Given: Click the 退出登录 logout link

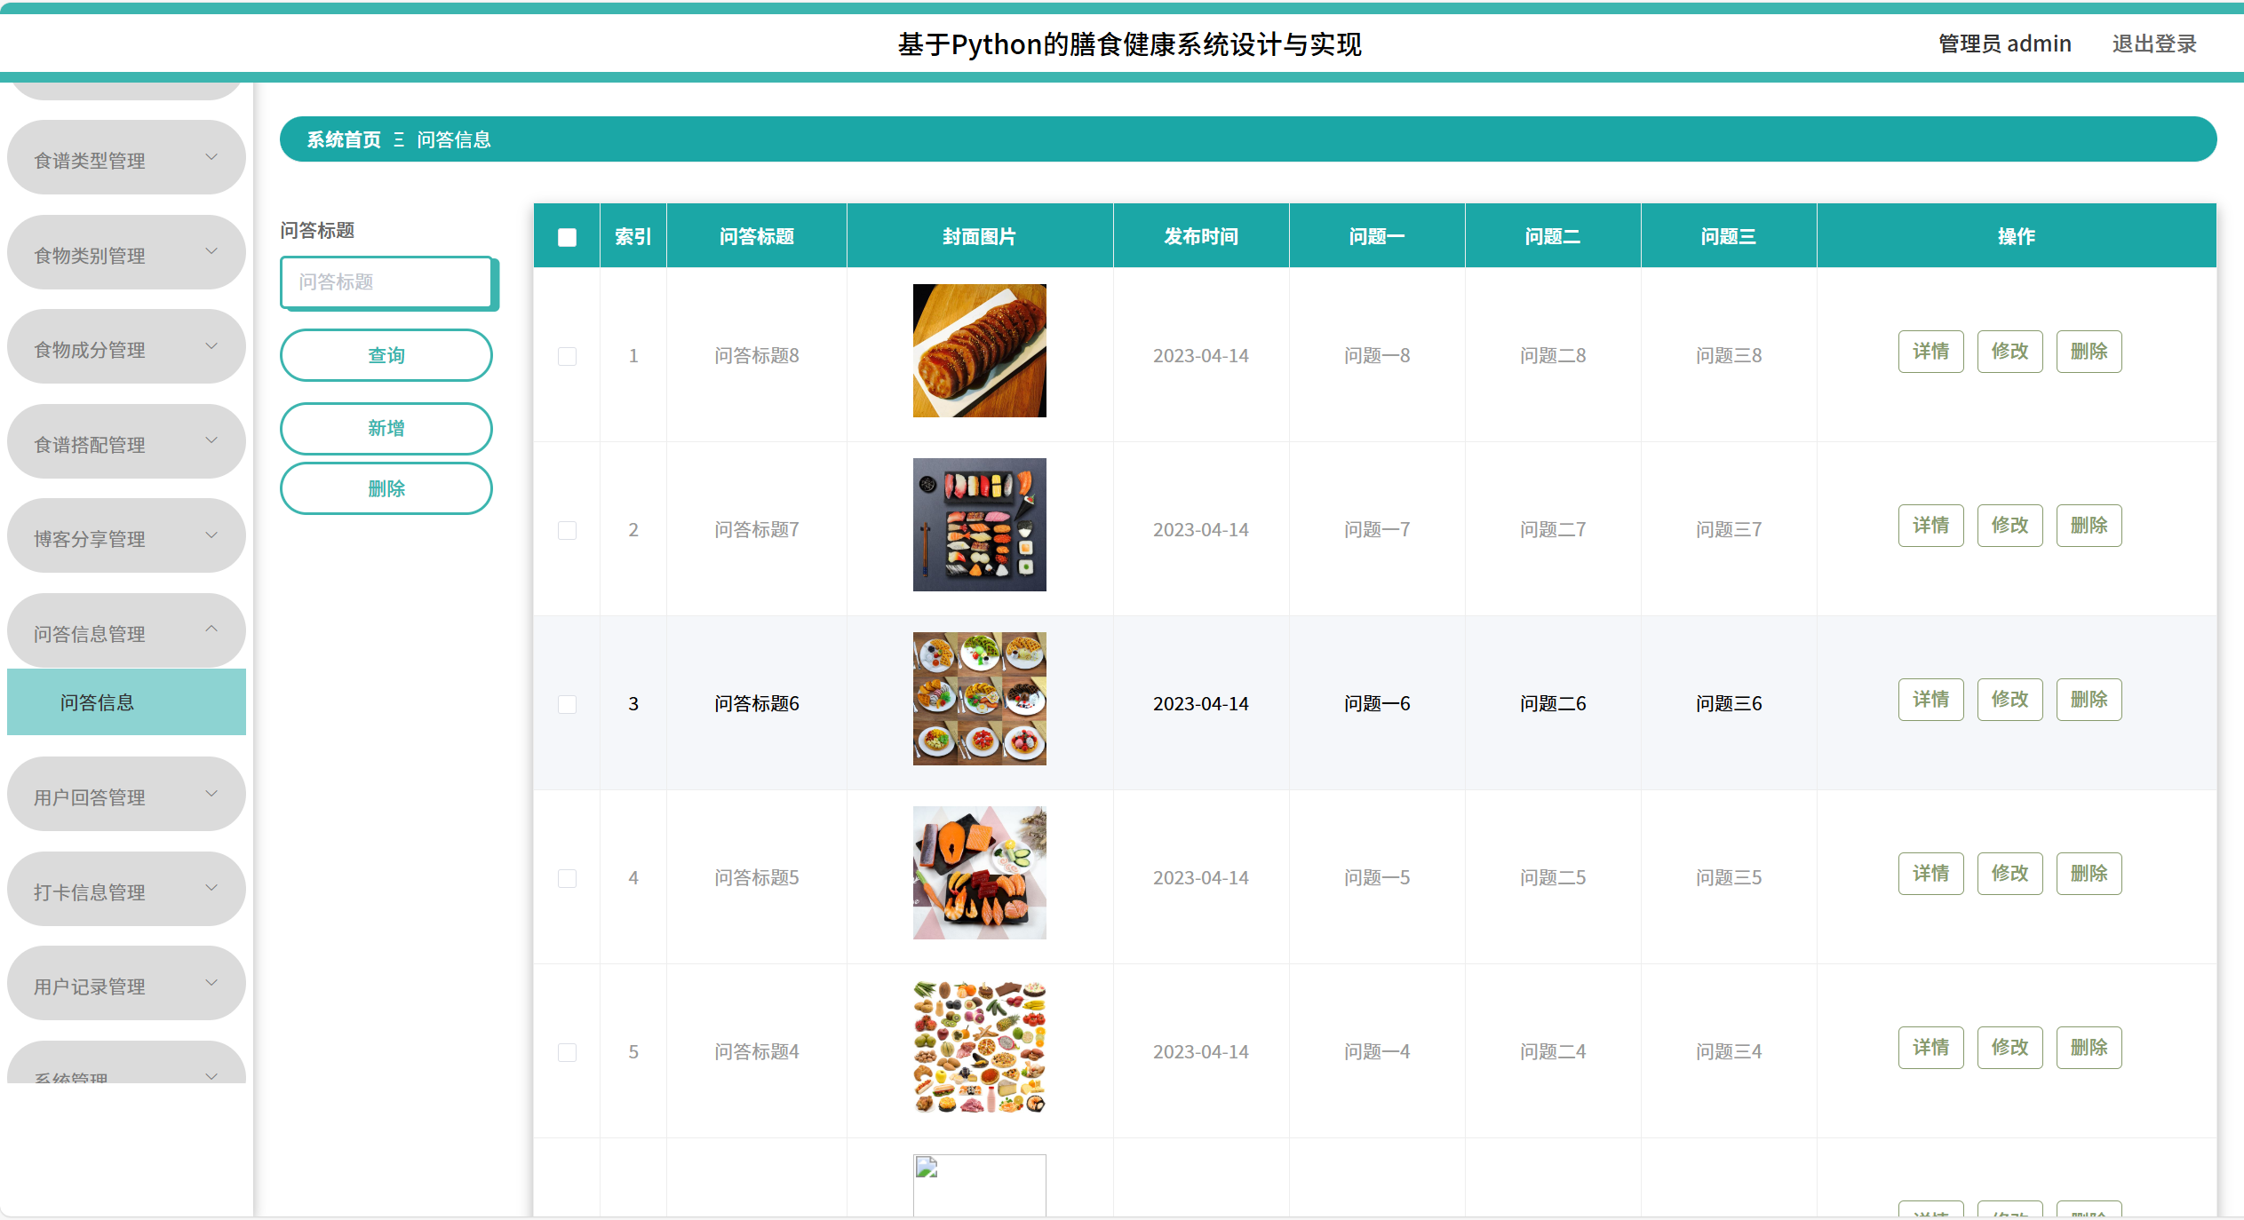Looking at the screenshot, I should pyautogui.click(x=2153, y=44).
